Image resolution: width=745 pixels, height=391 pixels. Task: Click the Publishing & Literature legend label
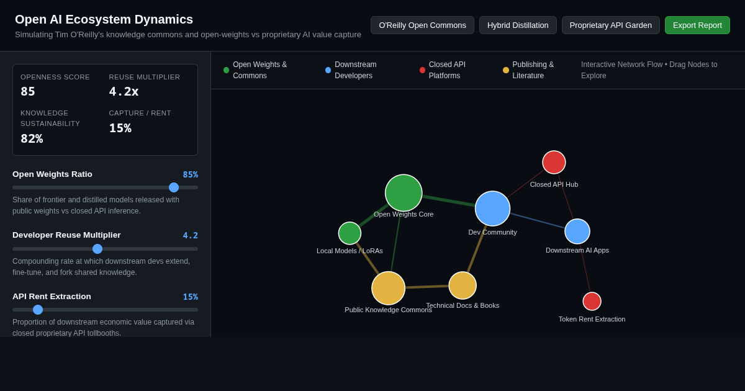tap(533, 70)
